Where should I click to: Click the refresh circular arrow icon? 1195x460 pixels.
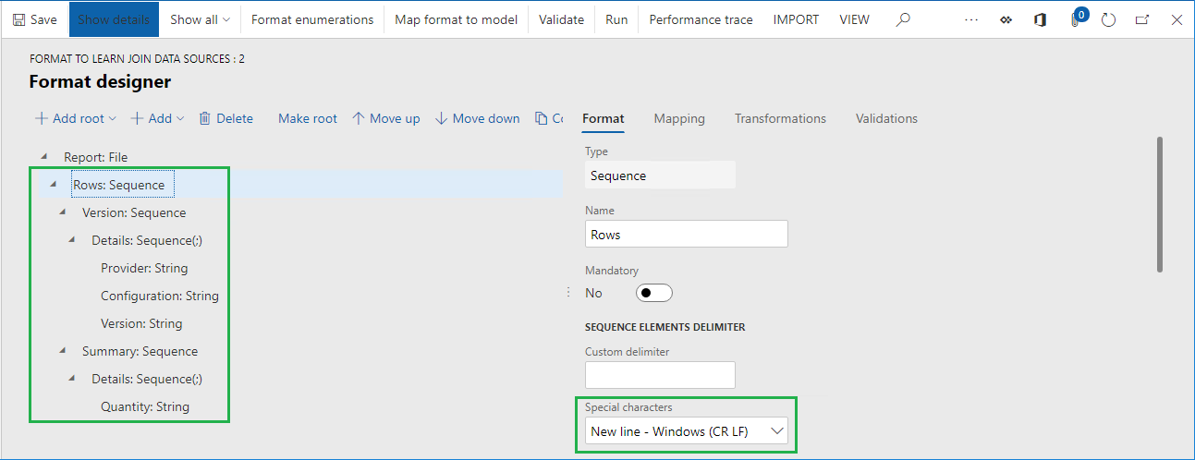[x=1109, y=19]
